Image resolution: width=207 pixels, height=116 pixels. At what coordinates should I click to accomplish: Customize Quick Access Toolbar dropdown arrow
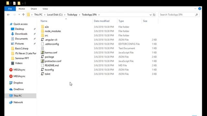click(x=23, y=3)
